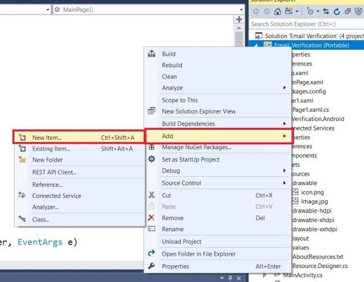This screenshot has height=282, width=364.
Task: Click the pin icon on bottom panel
Action: click(x=230, y=278)
